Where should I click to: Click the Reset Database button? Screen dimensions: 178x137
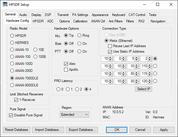[17, 130]
